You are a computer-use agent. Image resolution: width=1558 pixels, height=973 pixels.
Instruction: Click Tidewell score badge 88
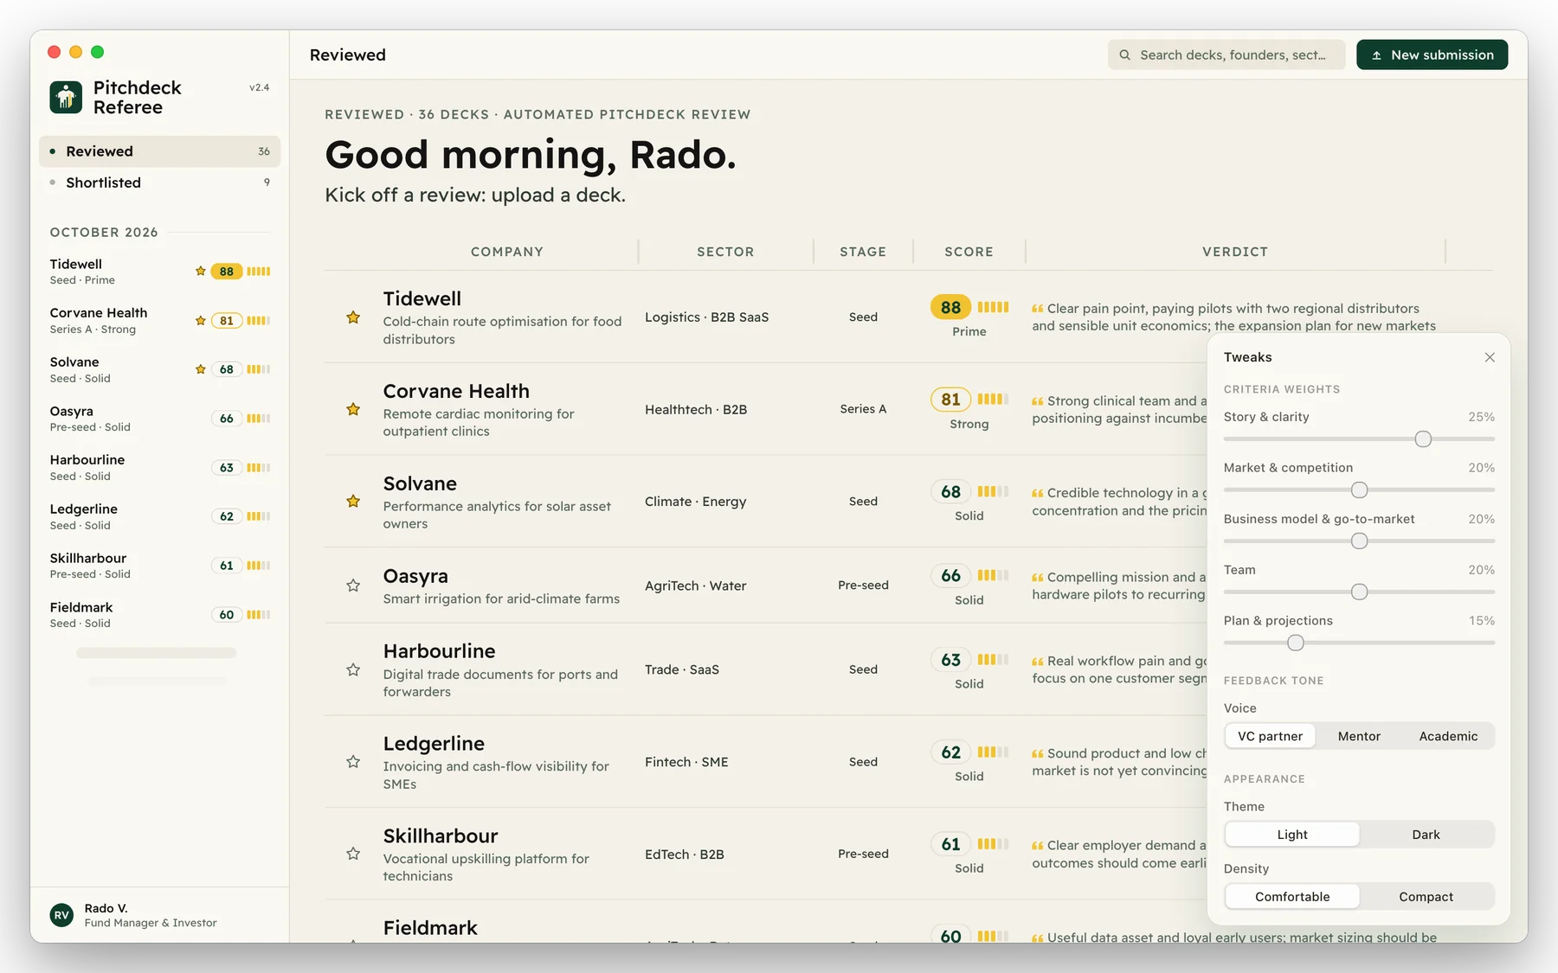[x=950, y=307]
